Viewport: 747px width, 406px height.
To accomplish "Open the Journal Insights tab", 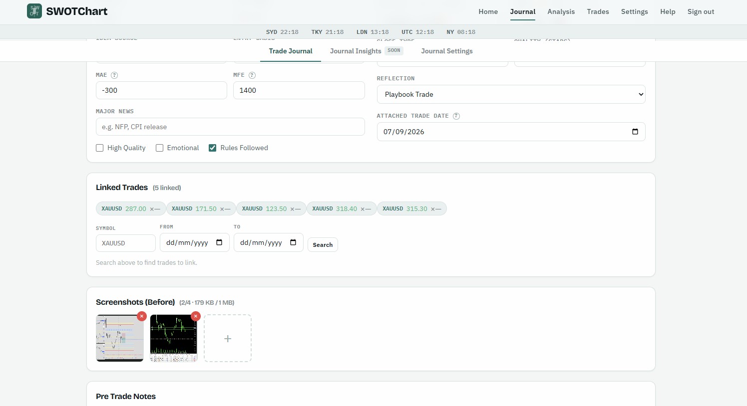I will tap(356, 51).
